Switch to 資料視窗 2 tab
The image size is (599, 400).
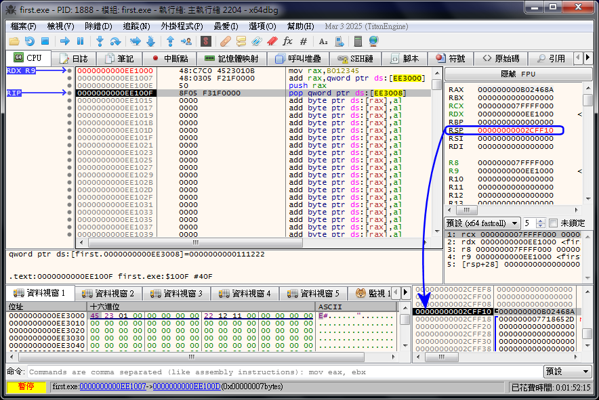108,293
